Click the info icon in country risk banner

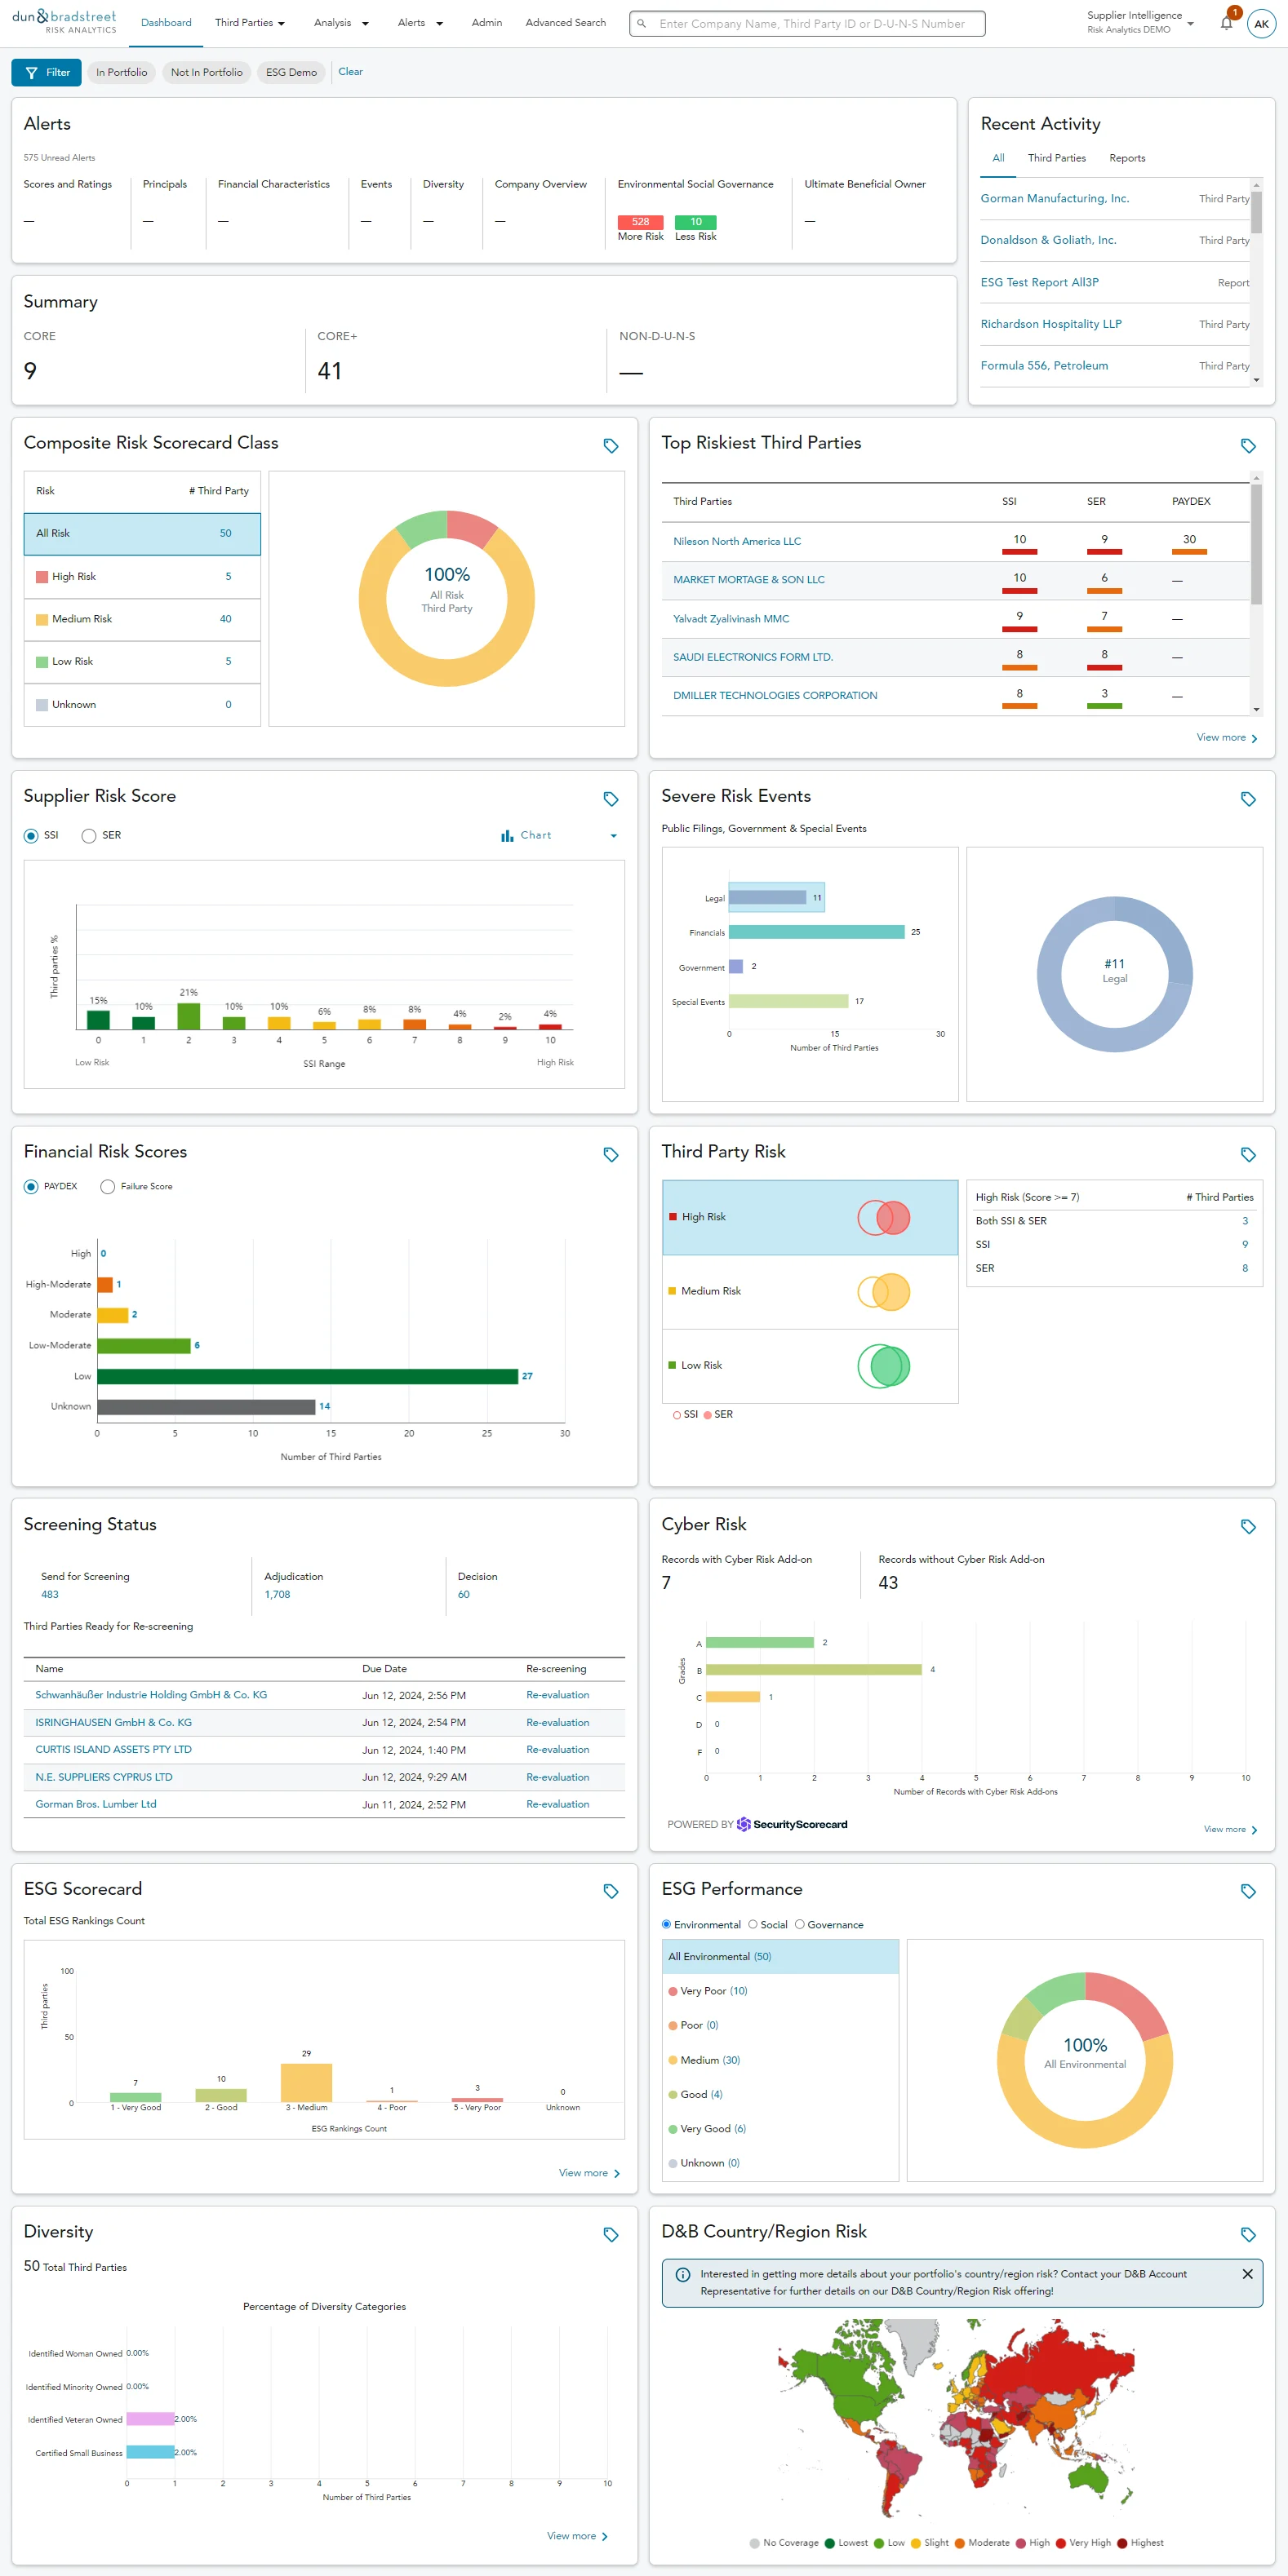click(682, 2274)
